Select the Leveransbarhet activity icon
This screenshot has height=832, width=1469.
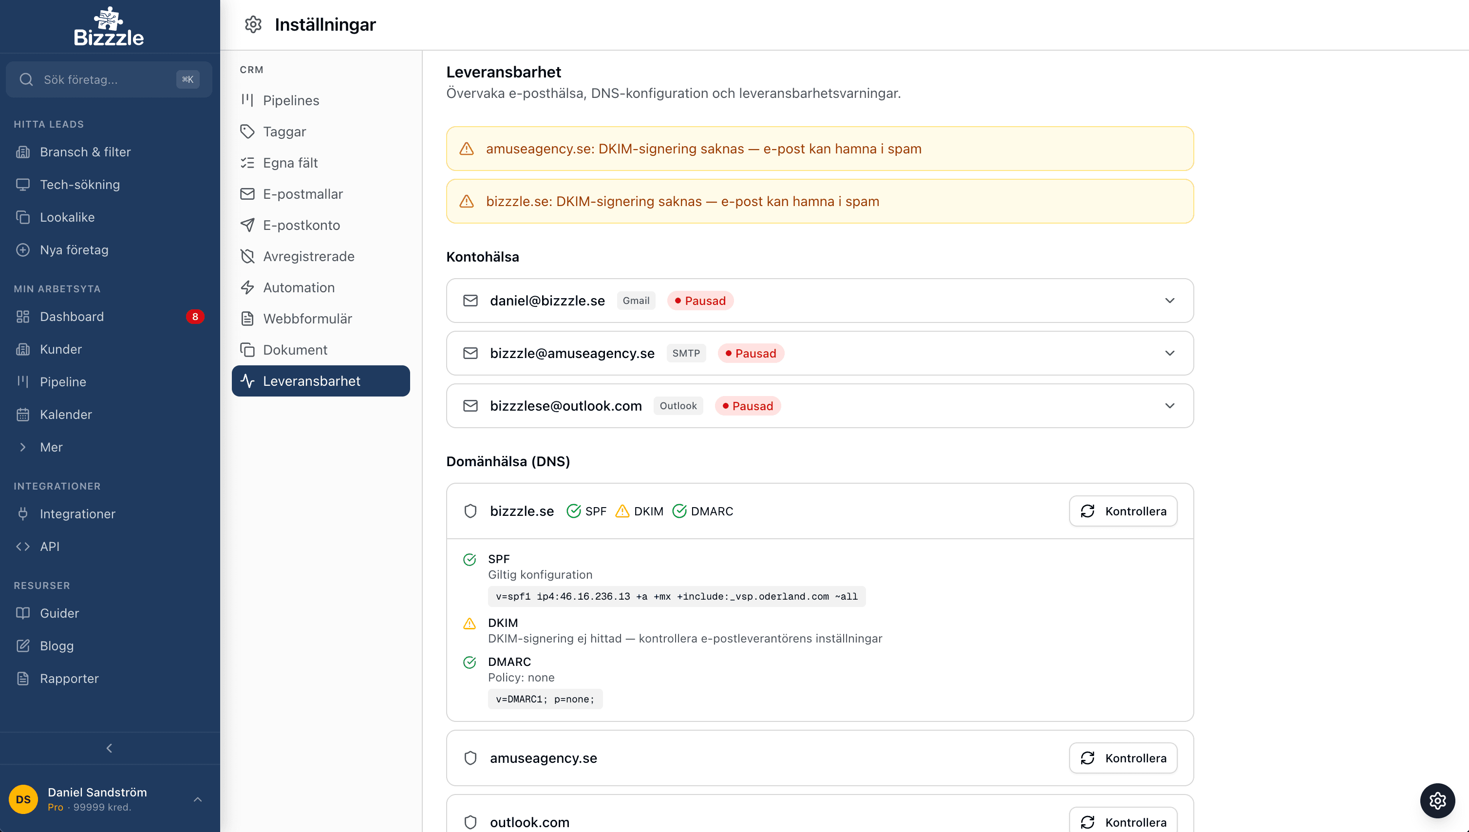248,380
